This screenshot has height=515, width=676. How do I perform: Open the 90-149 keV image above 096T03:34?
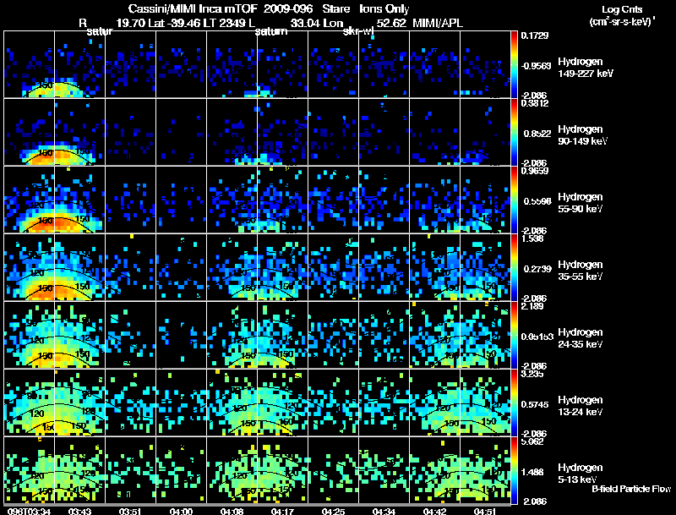(x=29, y=132)
